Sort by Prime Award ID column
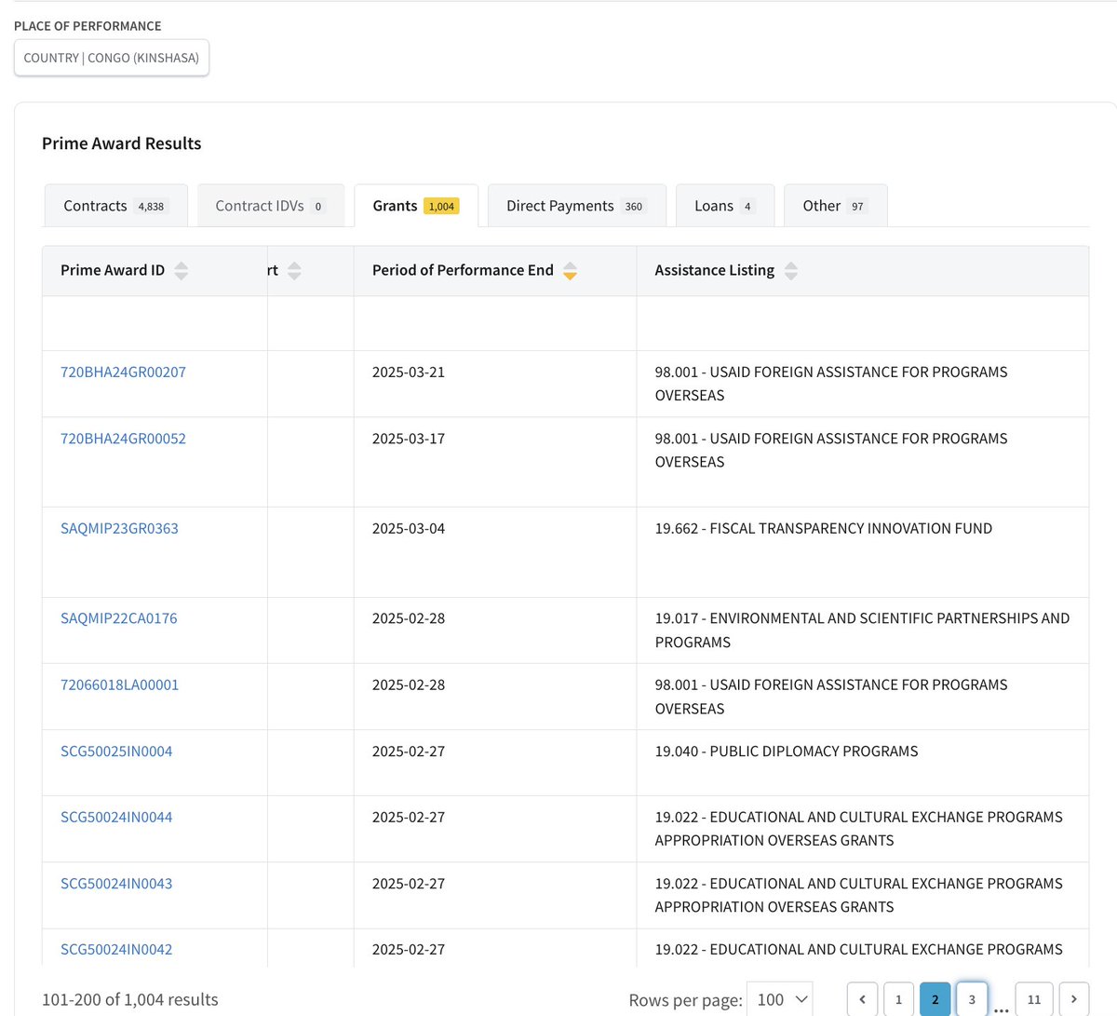Screen dimensions: 1117x1016 click(181, 271)
